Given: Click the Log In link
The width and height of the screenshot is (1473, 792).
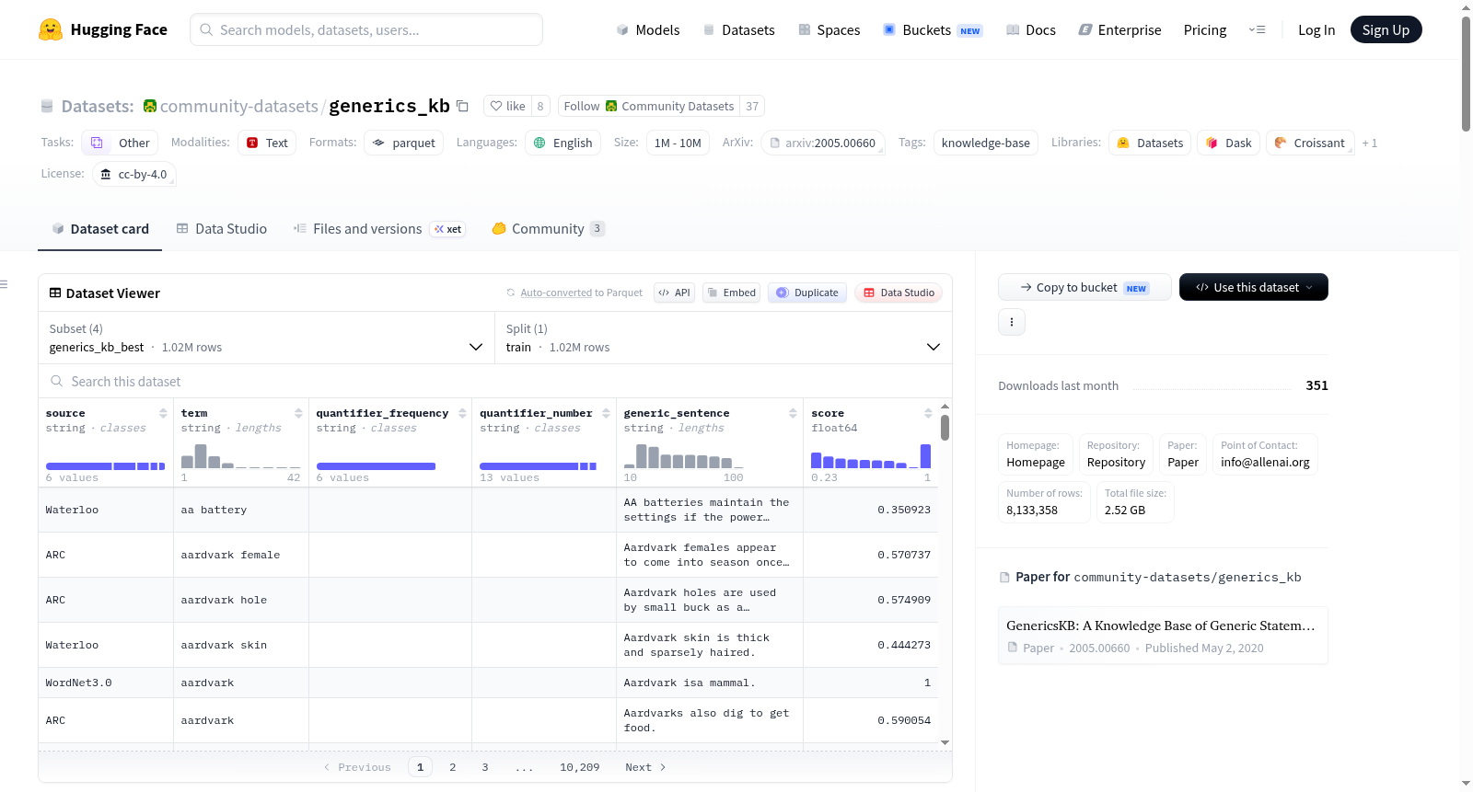Looking at the screenshot, I should (1316, 29).
